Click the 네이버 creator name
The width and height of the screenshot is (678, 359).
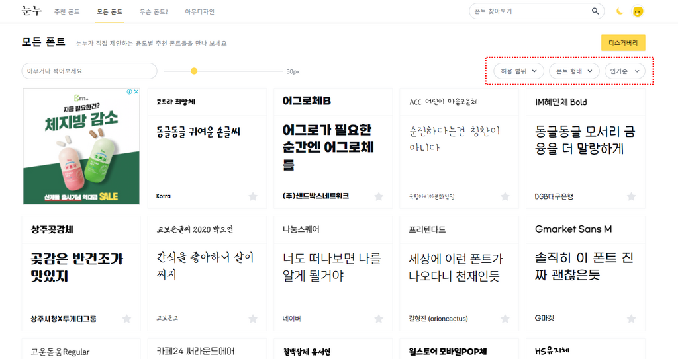point(292,319)
